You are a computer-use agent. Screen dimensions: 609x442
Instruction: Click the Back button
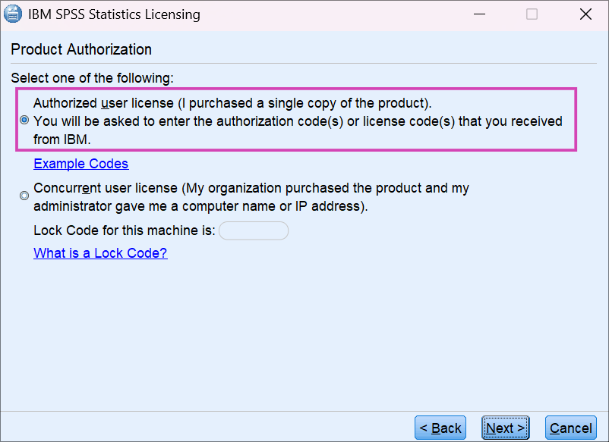pos(440,428)
